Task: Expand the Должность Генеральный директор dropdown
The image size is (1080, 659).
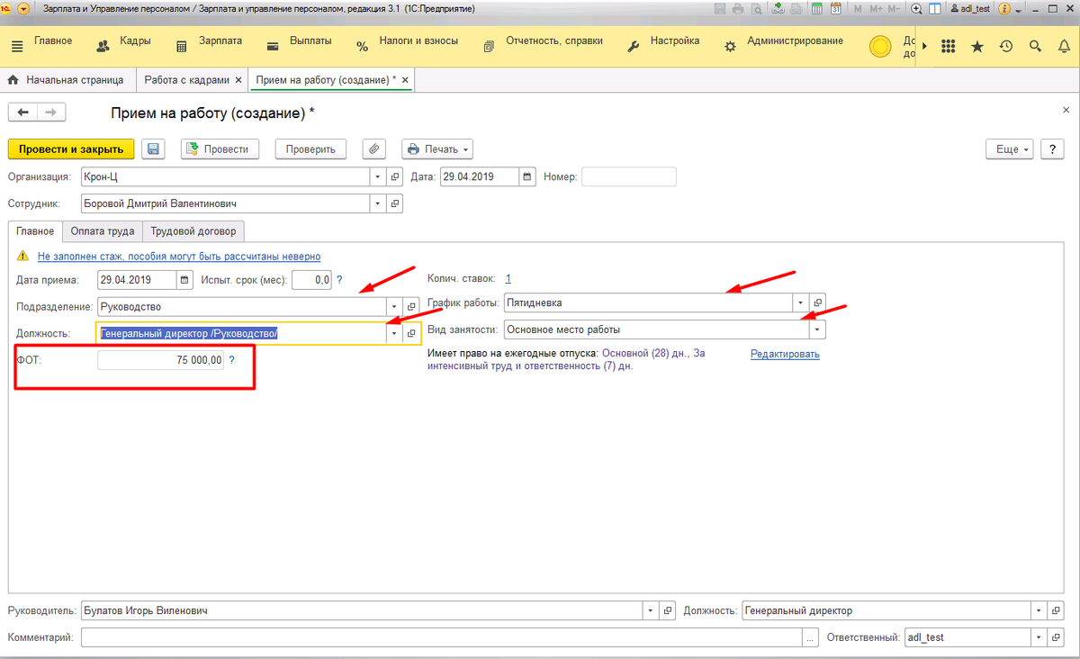Action: [x=394, y=333]
